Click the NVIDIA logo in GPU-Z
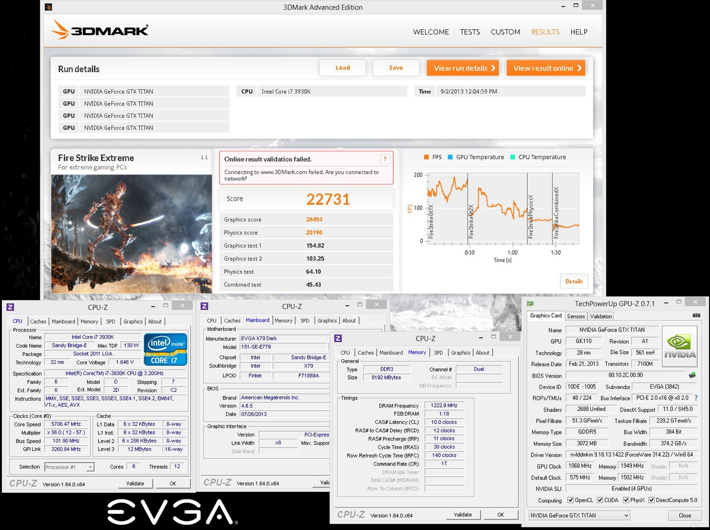The image size is (710, 530). (680, 346)
